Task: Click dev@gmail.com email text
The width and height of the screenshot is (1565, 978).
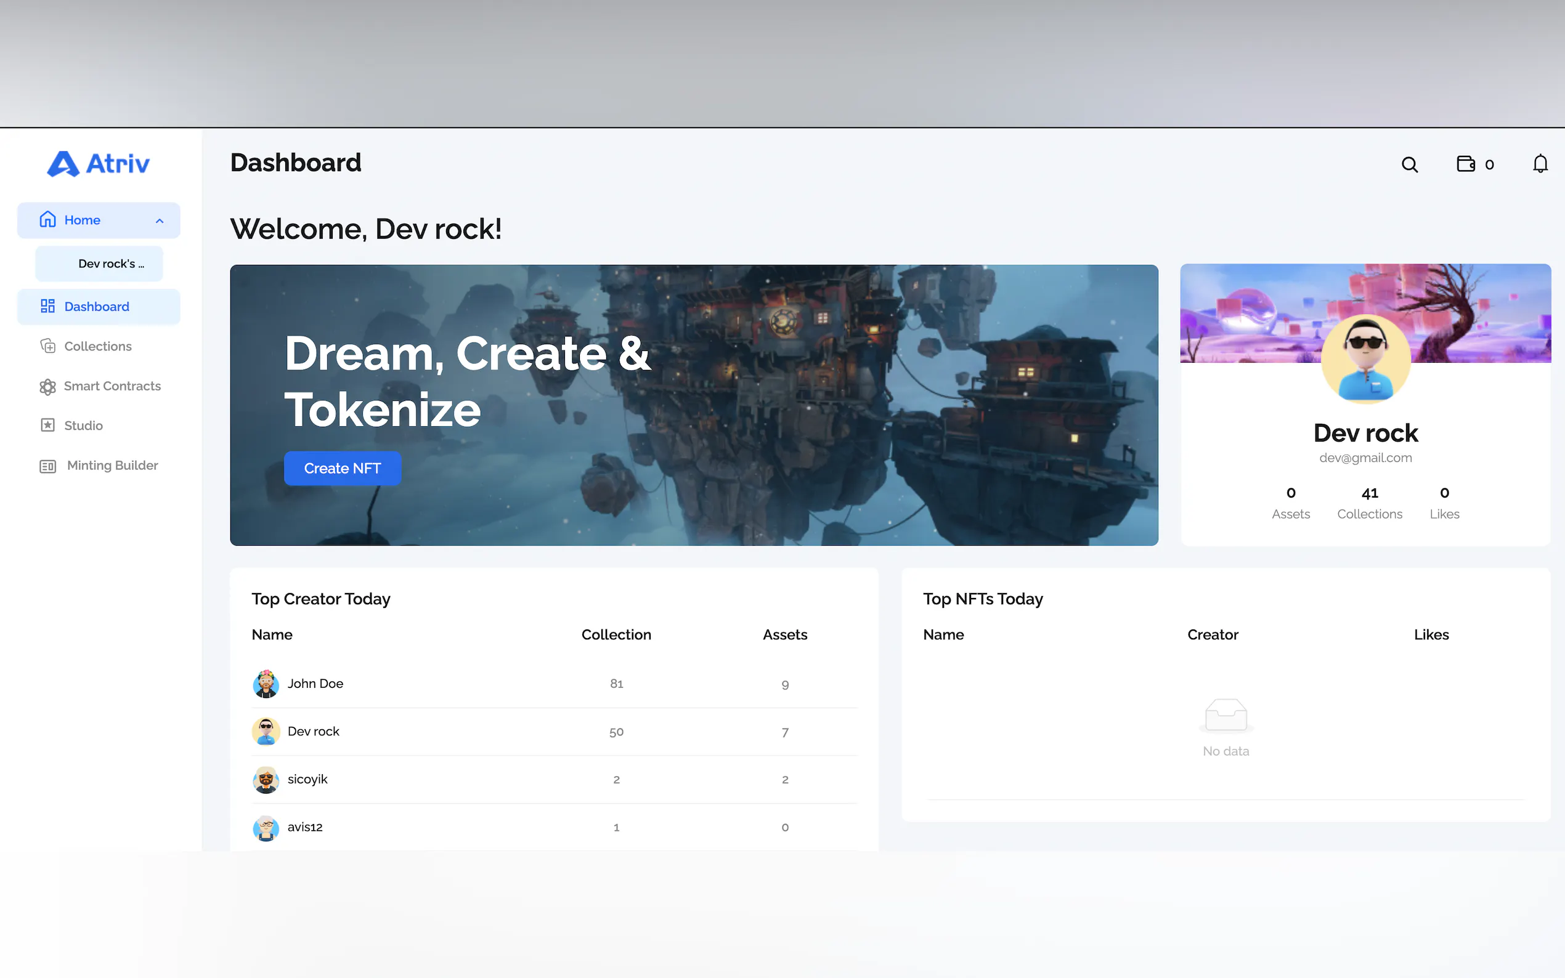Action: 1365,458
